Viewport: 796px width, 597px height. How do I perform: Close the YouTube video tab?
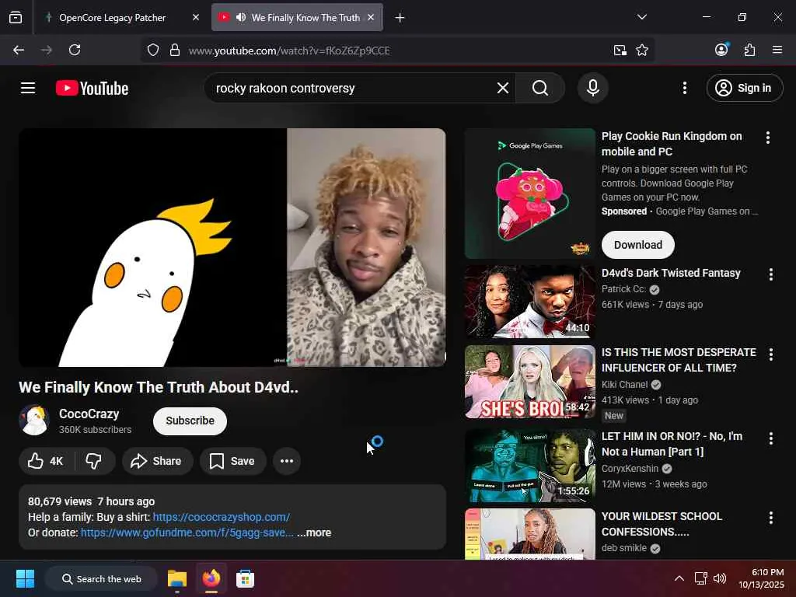371,17
